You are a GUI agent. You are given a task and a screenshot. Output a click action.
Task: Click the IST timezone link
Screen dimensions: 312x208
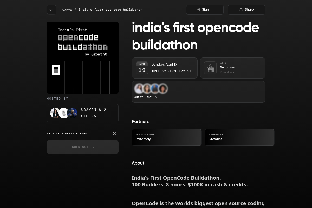click(189, 71)
